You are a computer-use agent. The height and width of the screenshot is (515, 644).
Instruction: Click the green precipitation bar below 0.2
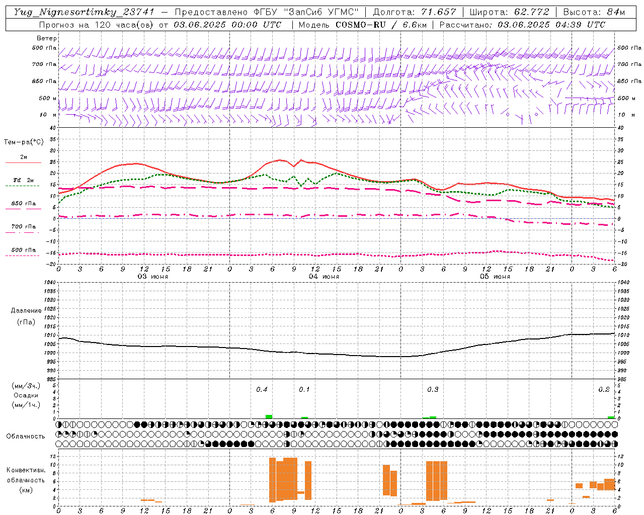[611, 417]
